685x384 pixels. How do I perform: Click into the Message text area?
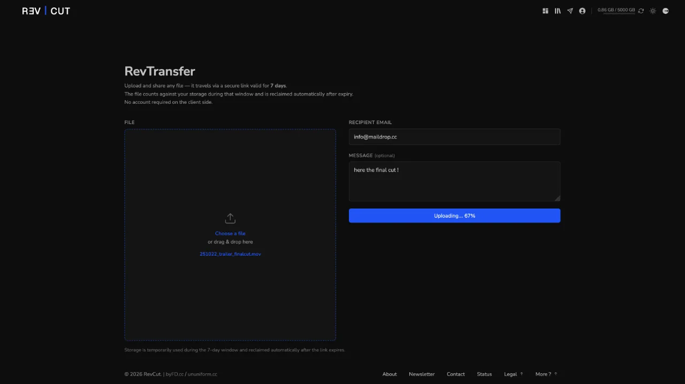pyautogui.click(x=454, y=181)
